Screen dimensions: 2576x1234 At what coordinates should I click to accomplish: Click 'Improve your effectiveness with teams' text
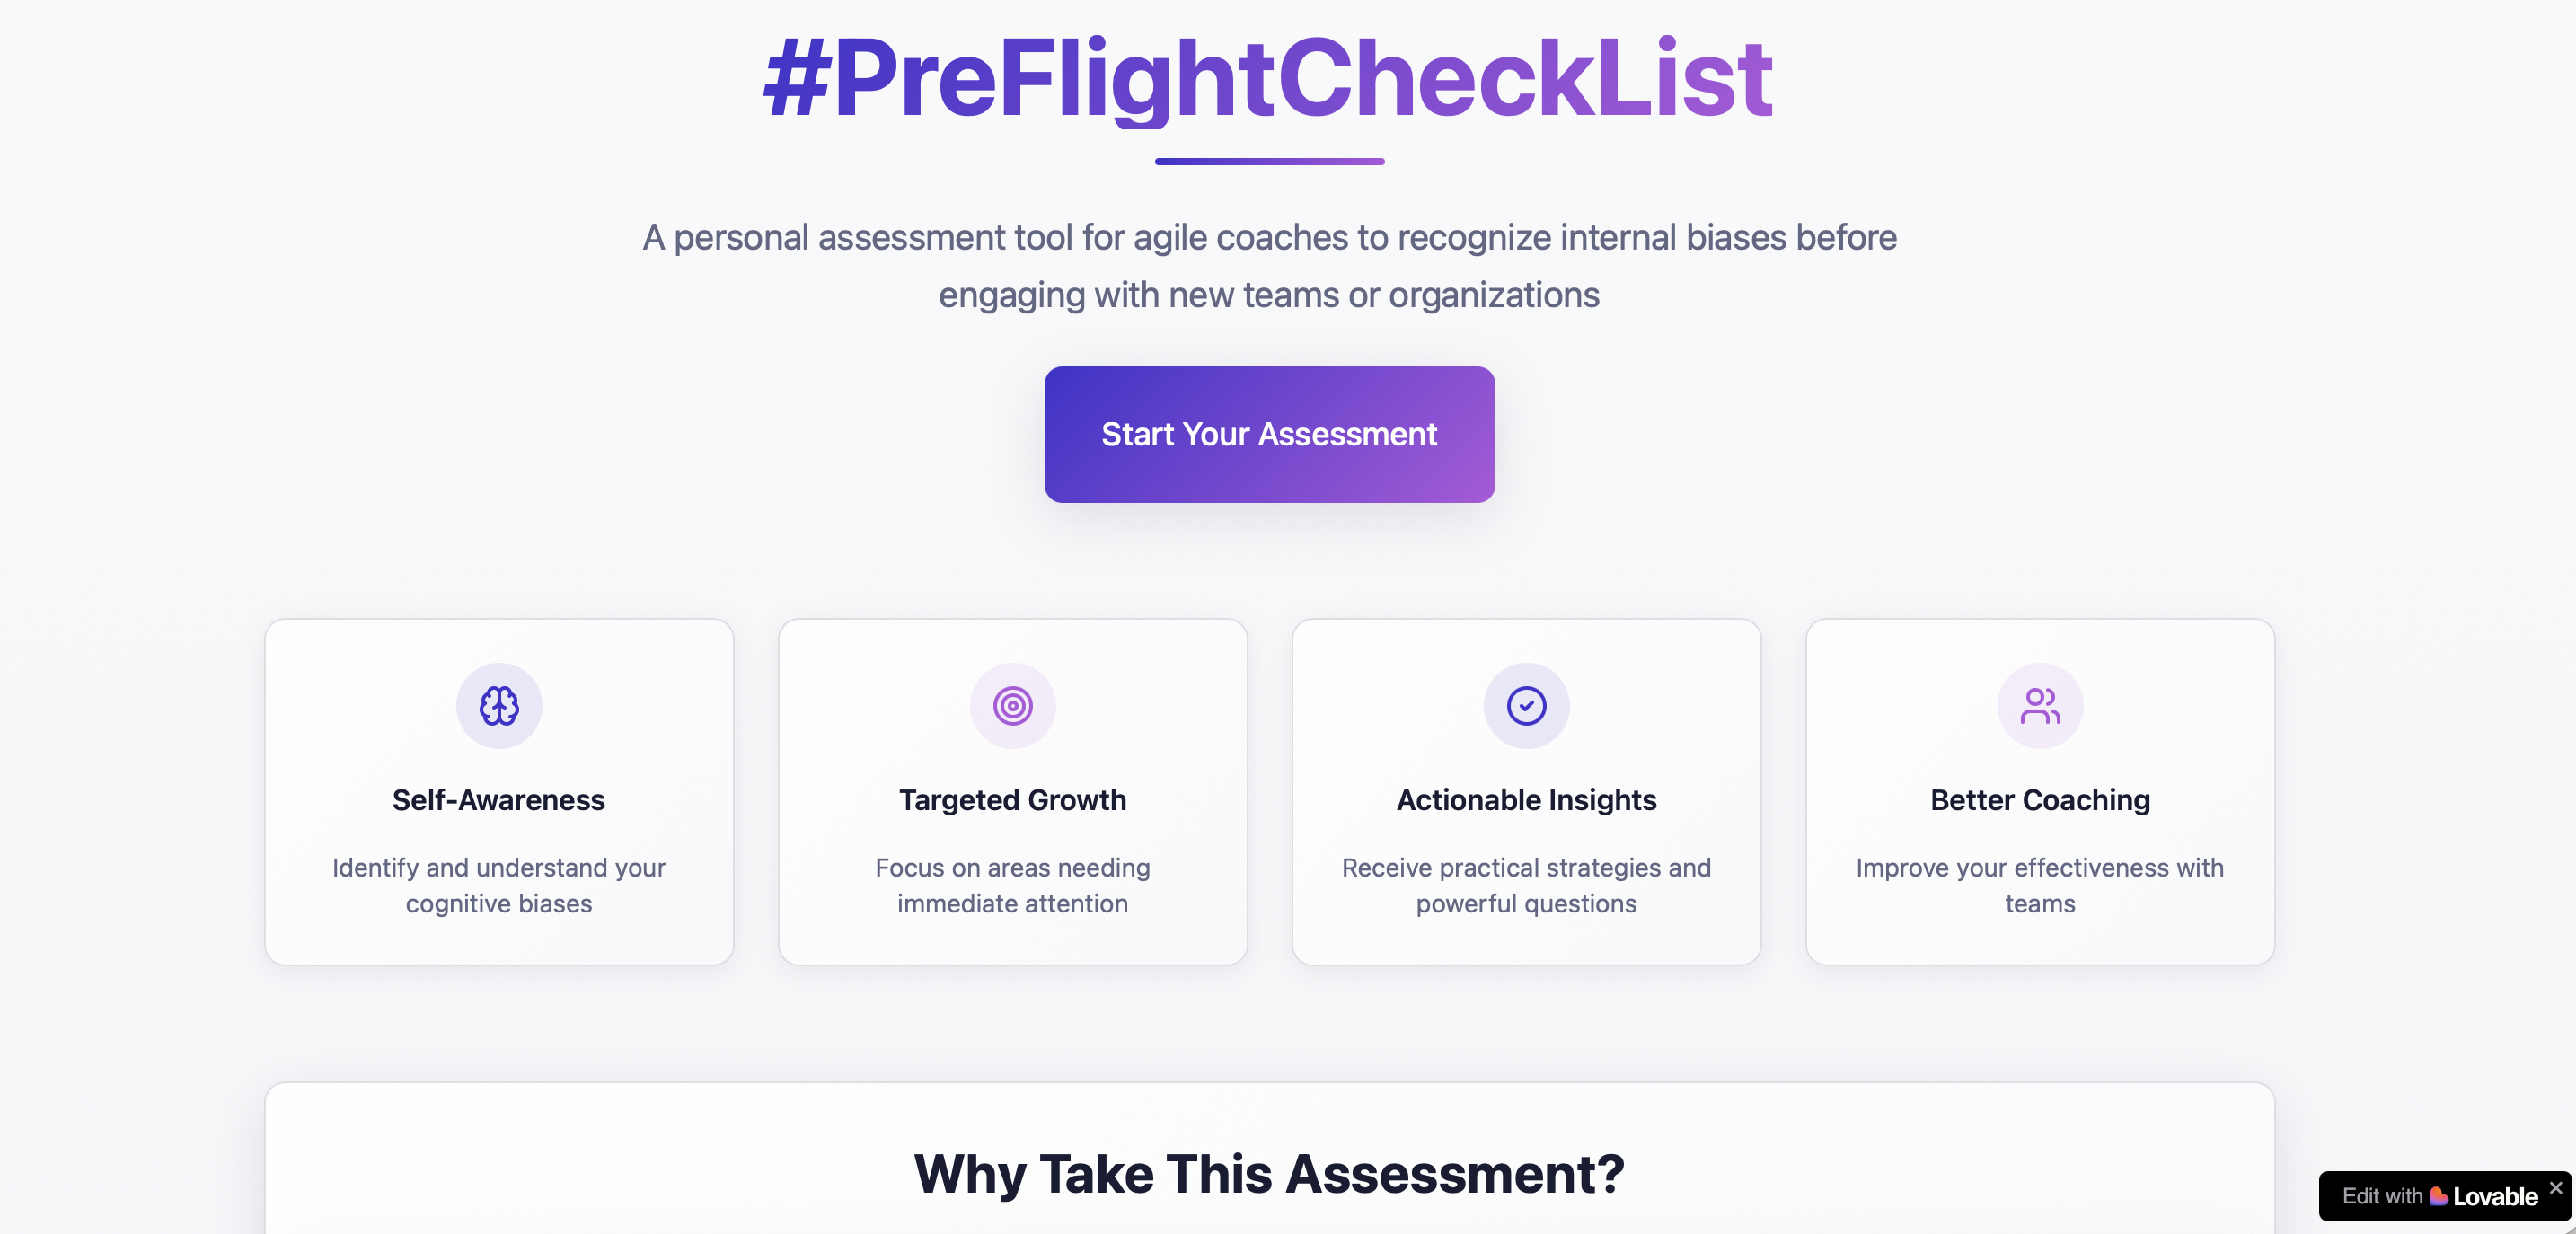coord(2039,885)
